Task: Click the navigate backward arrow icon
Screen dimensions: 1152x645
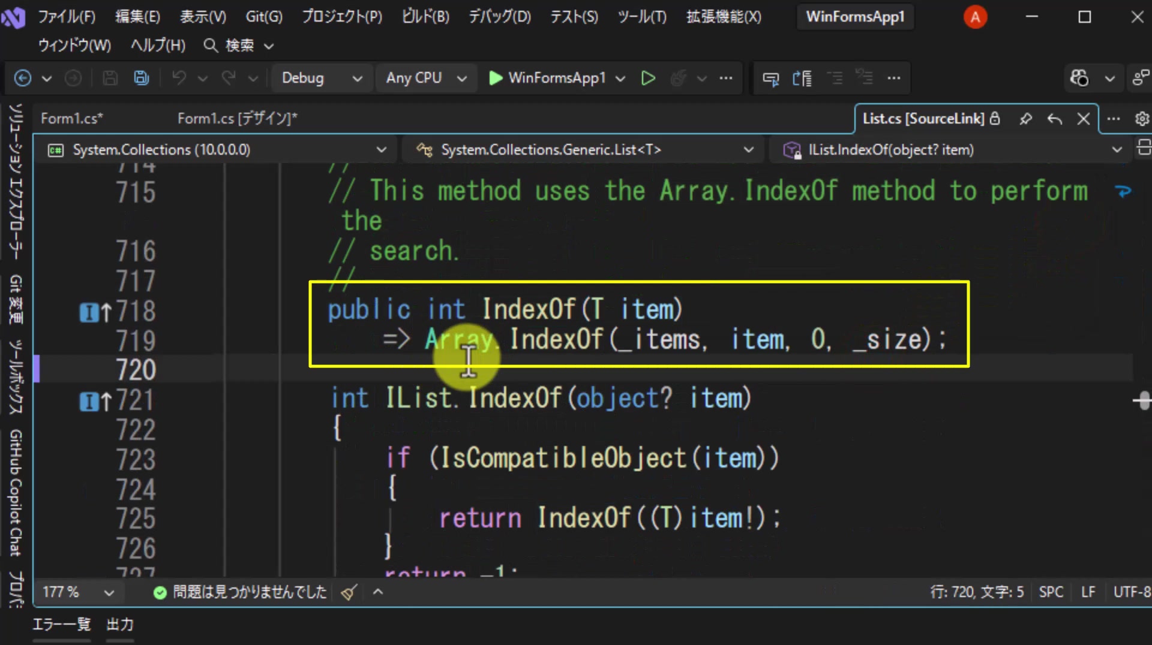Action: 23,78
